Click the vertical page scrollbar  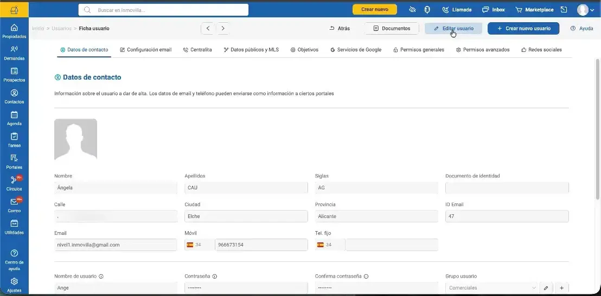point(597,130)
